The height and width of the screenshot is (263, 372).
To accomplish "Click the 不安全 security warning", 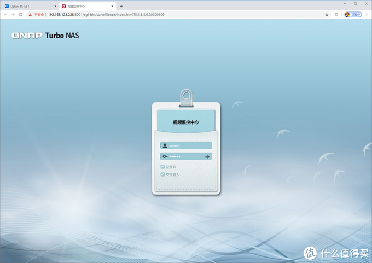I will pyautogui.click(x=36, y=15).
